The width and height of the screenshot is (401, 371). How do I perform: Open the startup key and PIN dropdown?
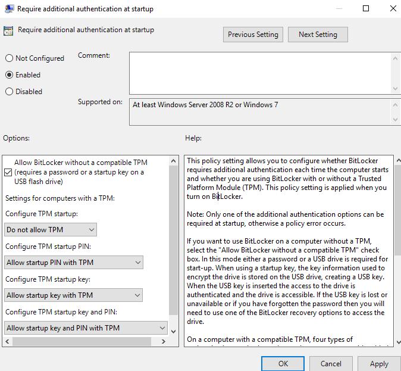point(86,328)
